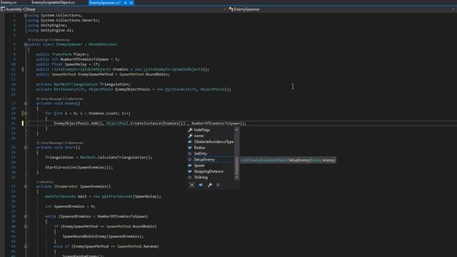Viewport: 457px width, 257px height.
Task: Place cursor on StartCoroutine(SpawnEnemies()) line
Action: 79,168
